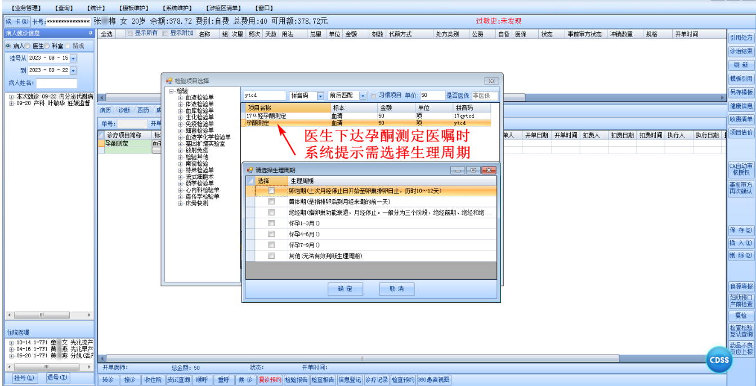Open the 前后匹配 match mode dropdown
Image resolution: width=756 pixels, height=386 pixels.
(x=363, y=96)
